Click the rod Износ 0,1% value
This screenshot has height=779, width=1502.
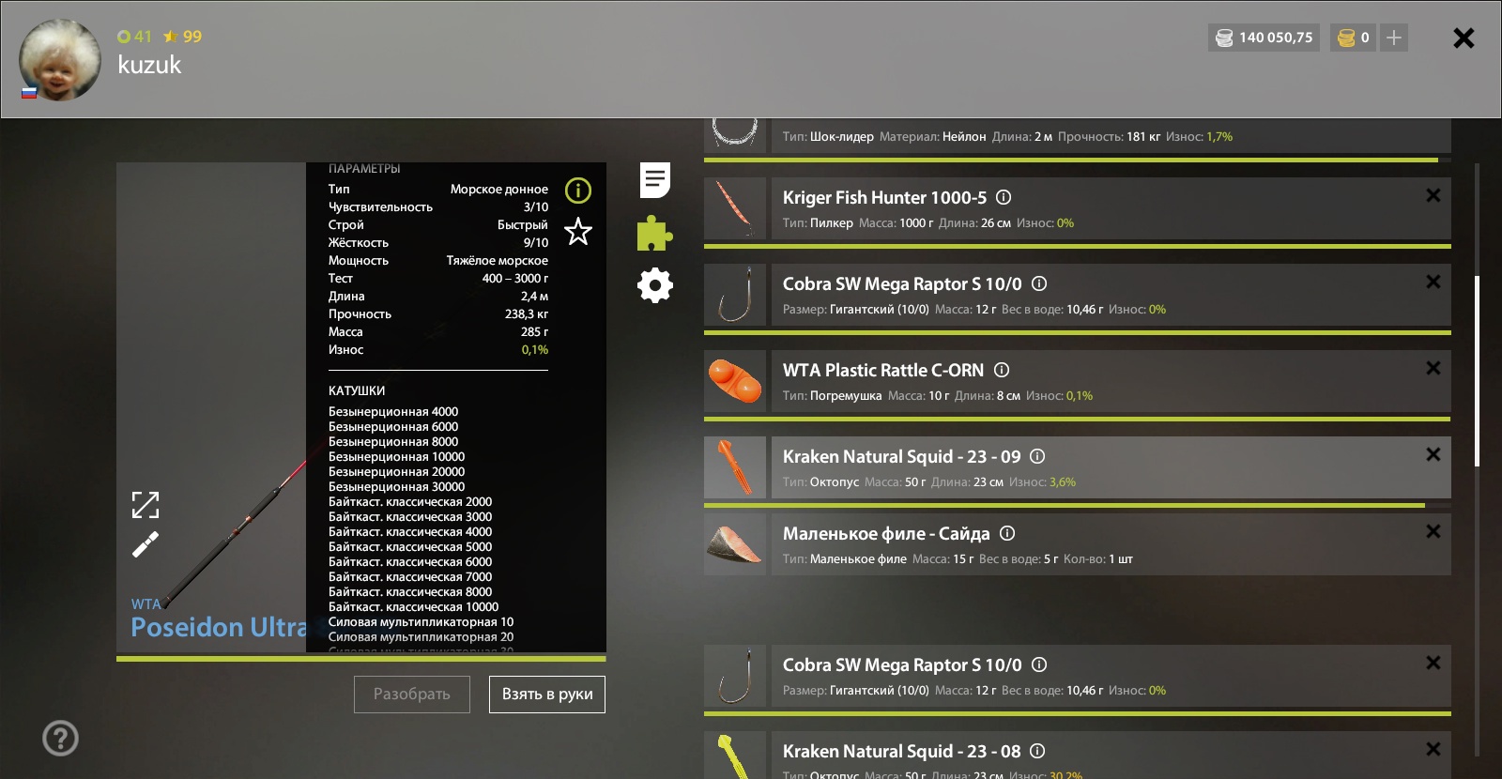pyautogui.click(x=535, y=349)
